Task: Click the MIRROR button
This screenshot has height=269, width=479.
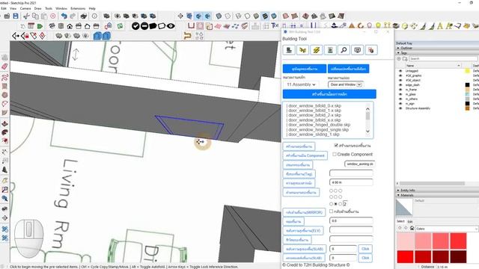Action: 304,212
